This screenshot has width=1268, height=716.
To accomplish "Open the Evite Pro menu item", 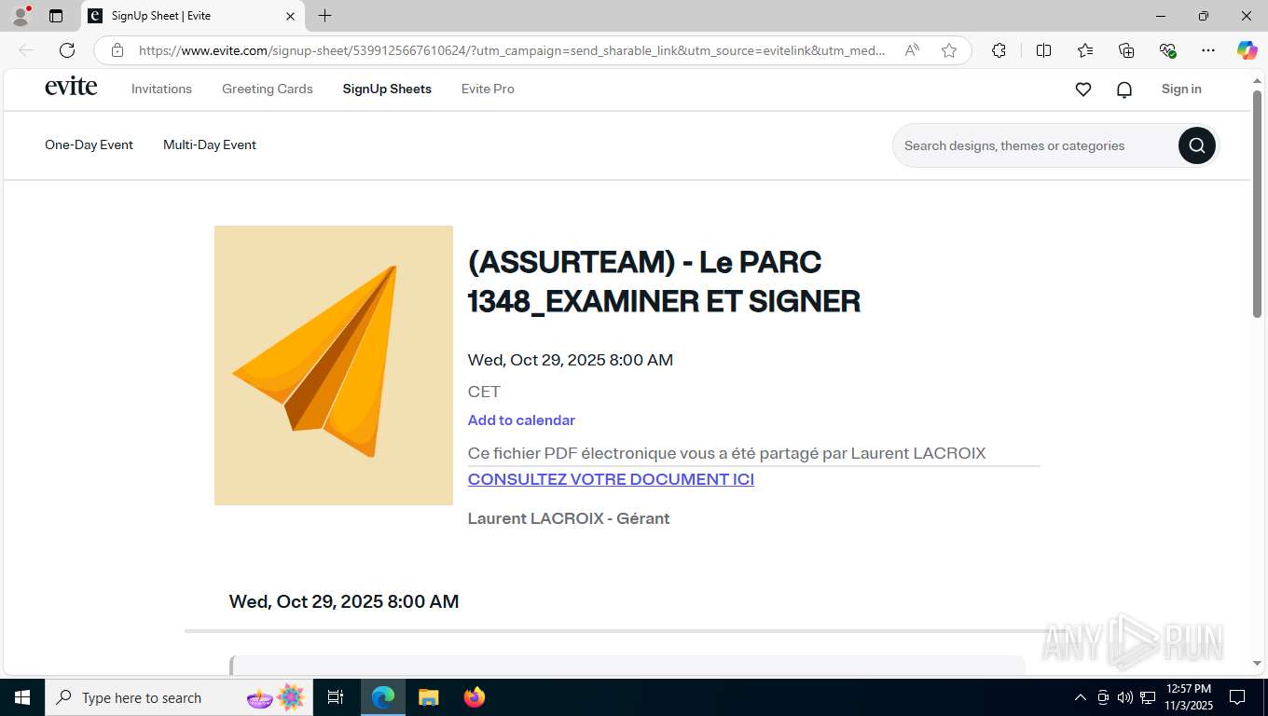I will click(x=488, y=89).
